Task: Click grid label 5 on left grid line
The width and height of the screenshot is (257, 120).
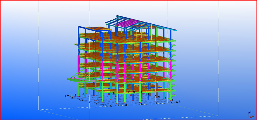Action: tap(89, 102)
